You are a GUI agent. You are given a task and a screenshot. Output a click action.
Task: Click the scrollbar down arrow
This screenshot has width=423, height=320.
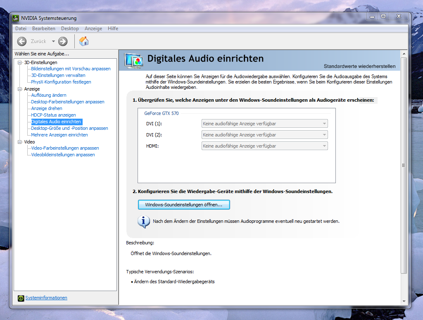pos(404,301)
